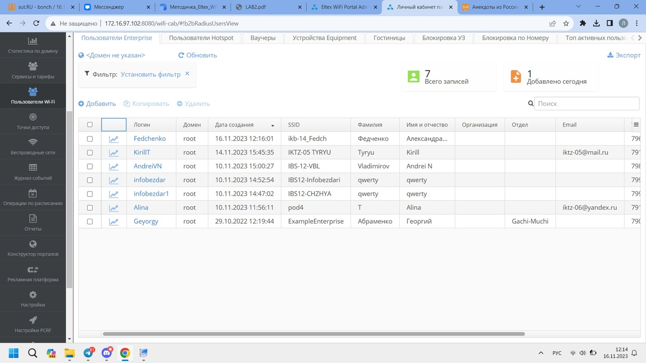
Task: Open statistics chart icon for Geyorgy
Action: (114, 221)
